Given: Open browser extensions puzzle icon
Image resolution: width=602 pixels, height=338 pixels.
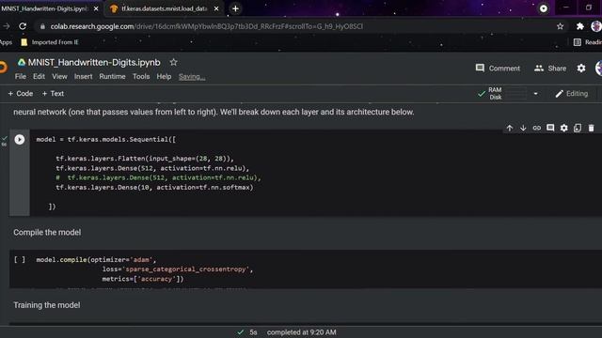Looking at the screenshot, I should click(x=579, y=26).
